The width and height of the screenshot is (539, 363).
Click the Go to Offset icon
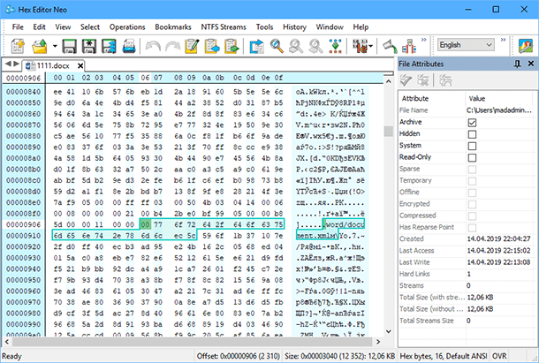coord(256,46)
